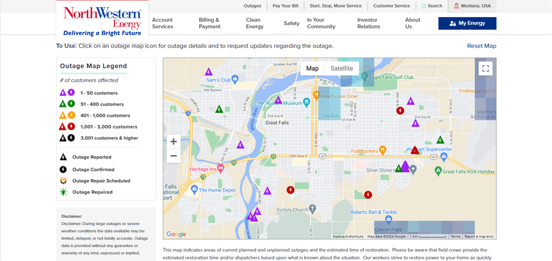Open About Us menu
The image size is (552, 261).
click(413, 23)
